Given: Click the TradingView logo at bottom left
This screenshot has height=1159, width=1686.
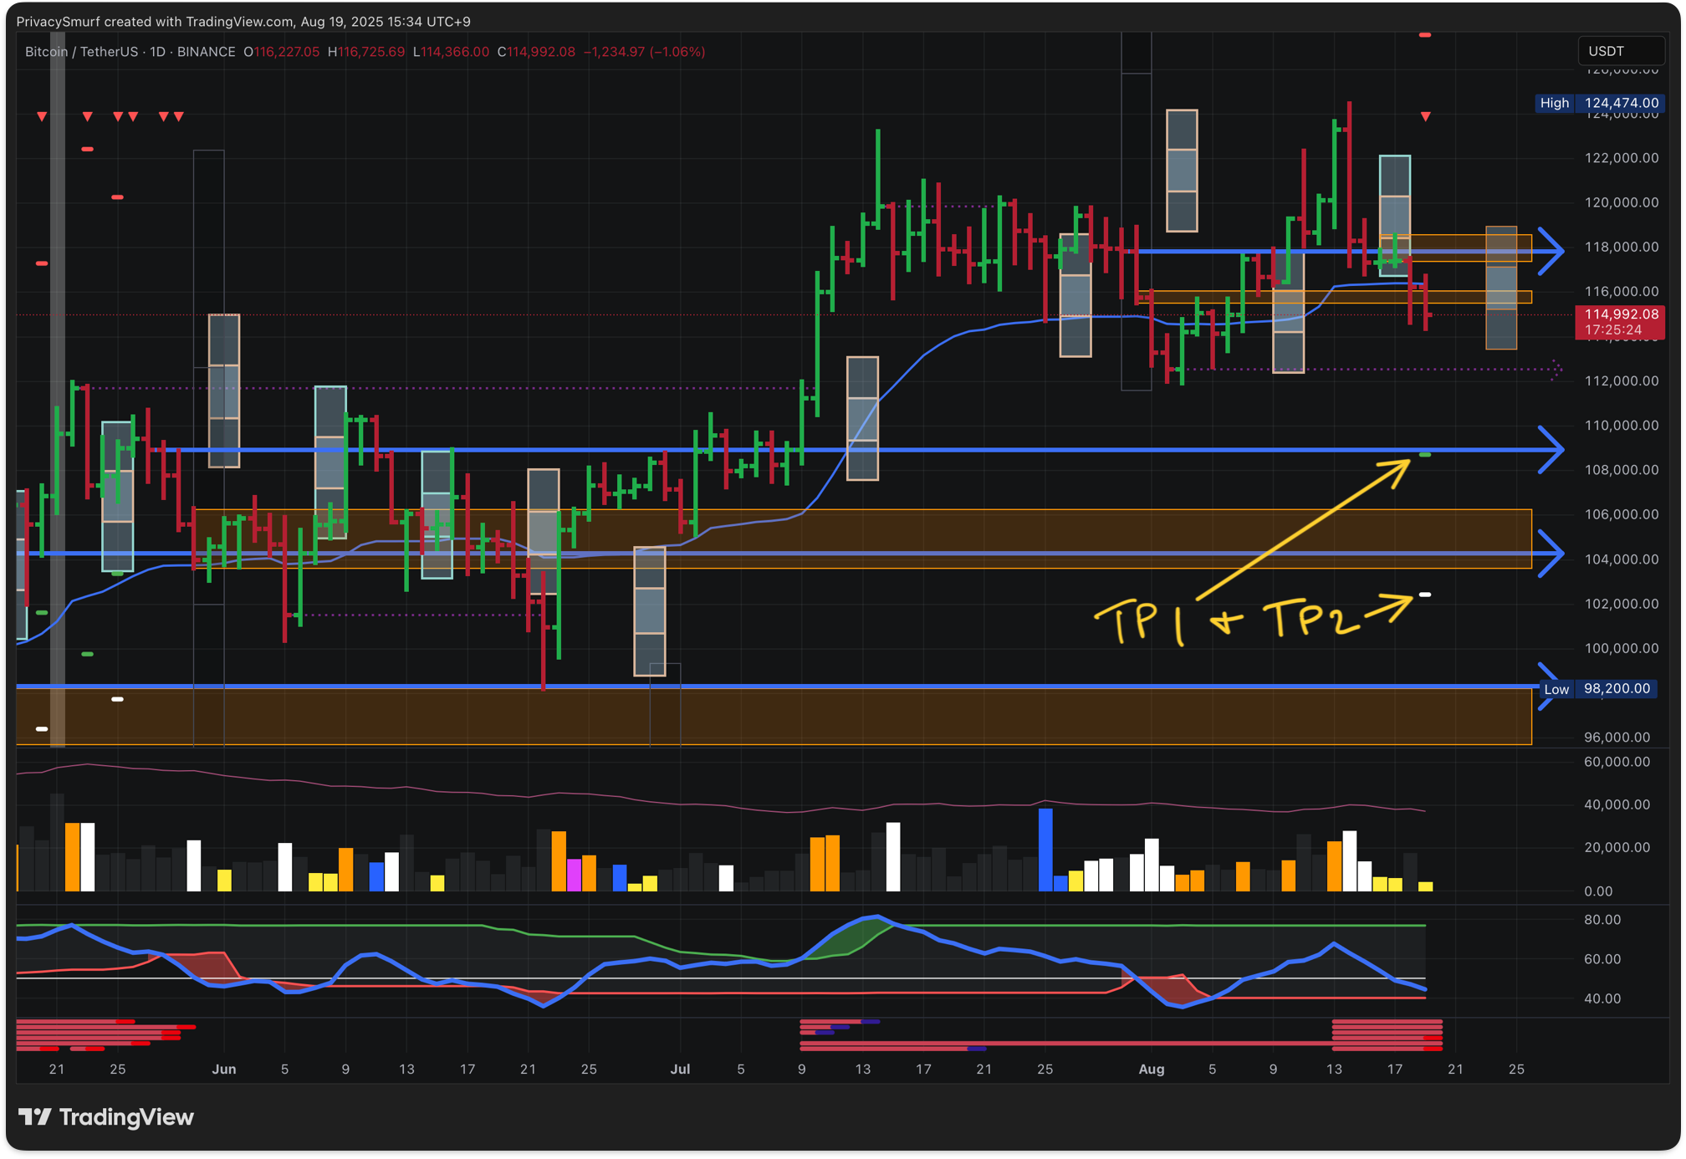Looking at the screenshot, I should click(x=106, y=1117).
